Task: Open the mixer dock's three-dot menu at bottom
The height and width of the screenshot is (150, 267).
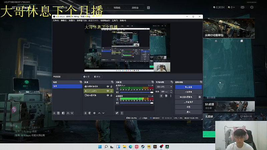Action: click(x=122, y=113)
